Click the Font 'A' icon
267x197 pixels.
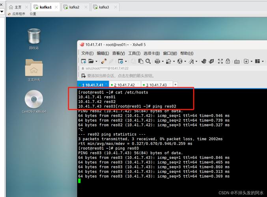(191, 61)
